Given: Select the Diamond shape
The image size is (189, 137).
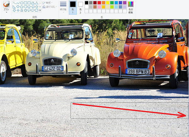Looking at the screenshot, I should tap(18, 7).
